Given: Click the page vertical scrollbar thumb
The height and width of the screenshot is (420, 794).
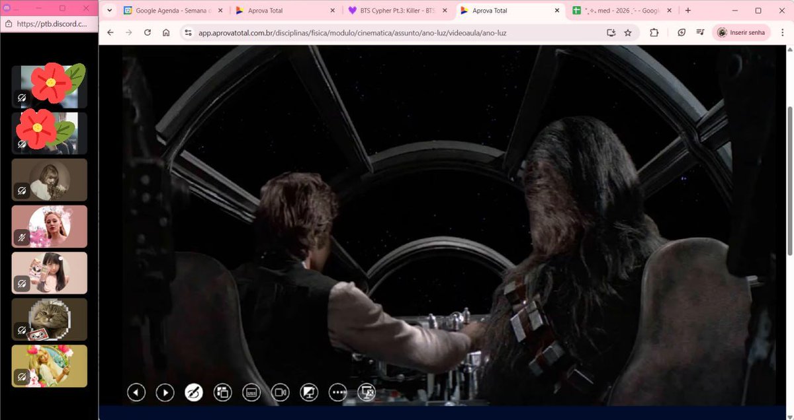Looking at the screenshot, I should [x=790, y=180].
